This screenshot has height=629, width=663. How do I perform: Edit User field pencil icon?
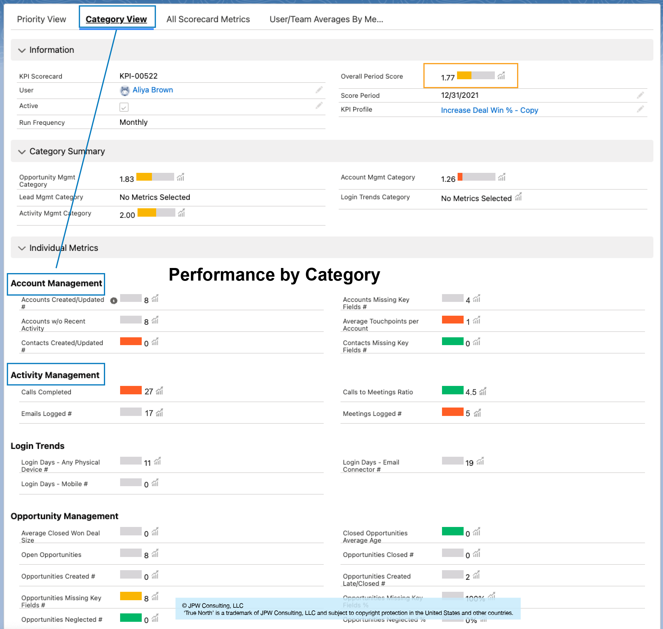319,89
